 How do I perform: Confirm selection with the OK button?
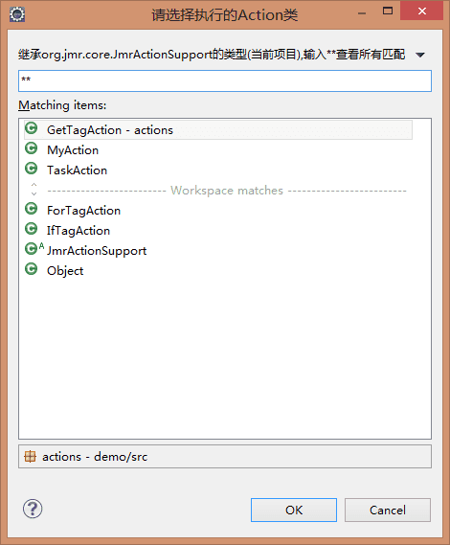[294, 510]
